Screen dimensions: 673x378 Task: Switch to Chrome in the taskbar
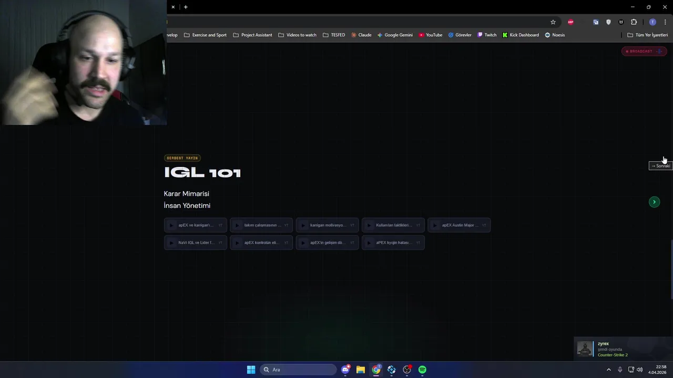376,370
